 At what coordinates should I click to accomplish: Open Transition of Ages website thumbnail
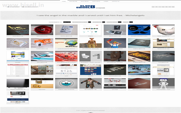163,43
